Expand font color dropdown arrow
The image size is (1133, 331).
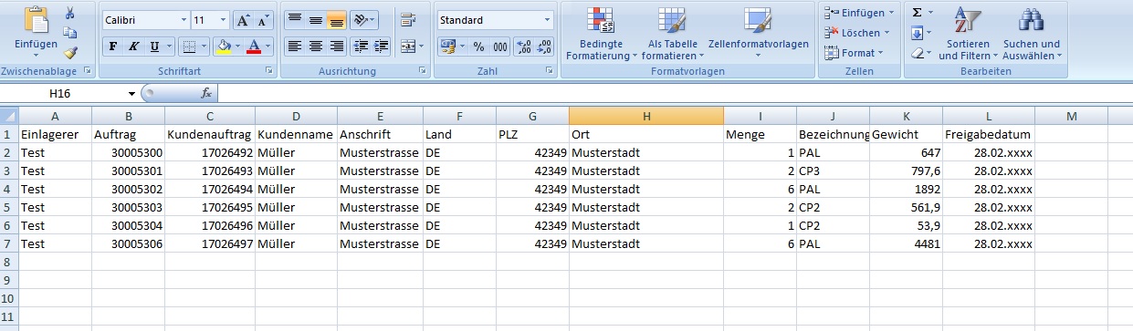coord(268,46)
